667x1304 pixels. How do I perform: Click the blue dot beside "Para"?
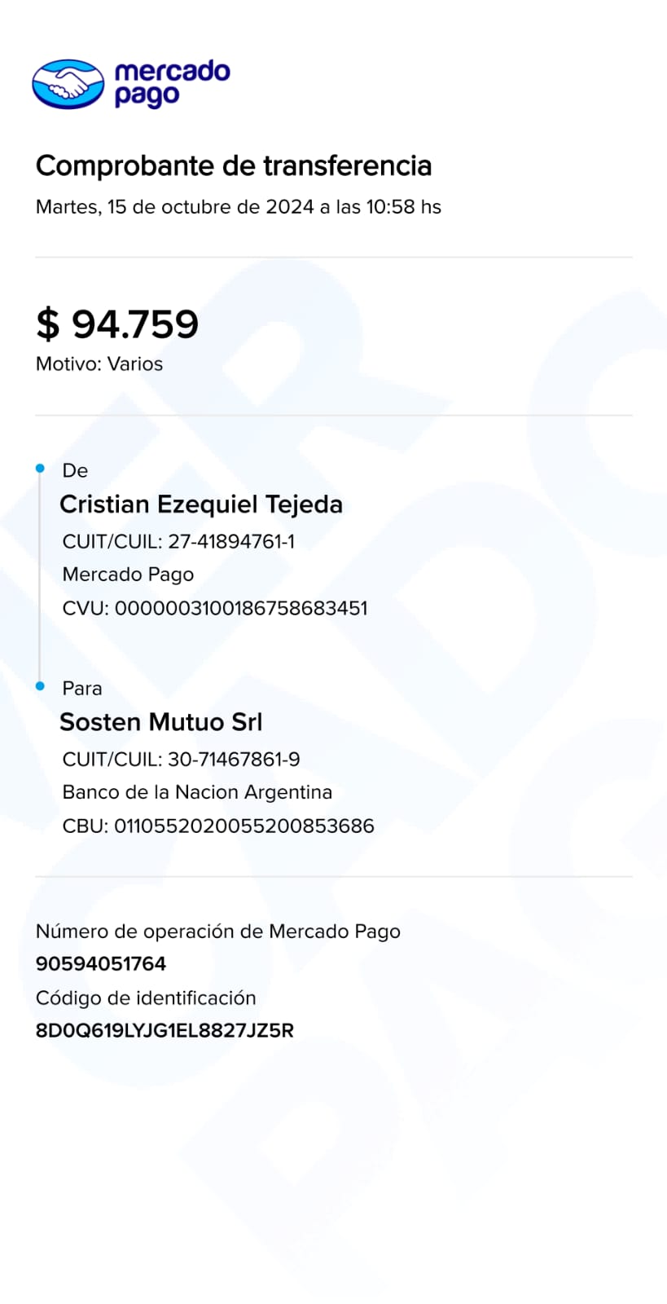(x=40, y=686)
